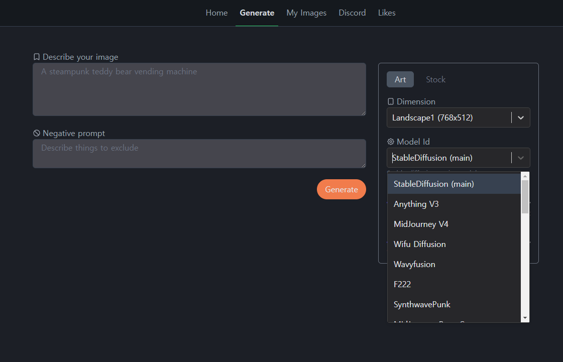
Task: Switch to the Stock tab
Action: (435, 79)
